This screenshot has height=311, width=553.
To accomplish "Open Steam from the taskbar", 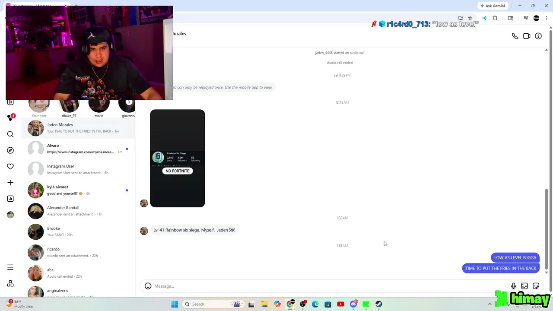I will [x=378, y=304].
